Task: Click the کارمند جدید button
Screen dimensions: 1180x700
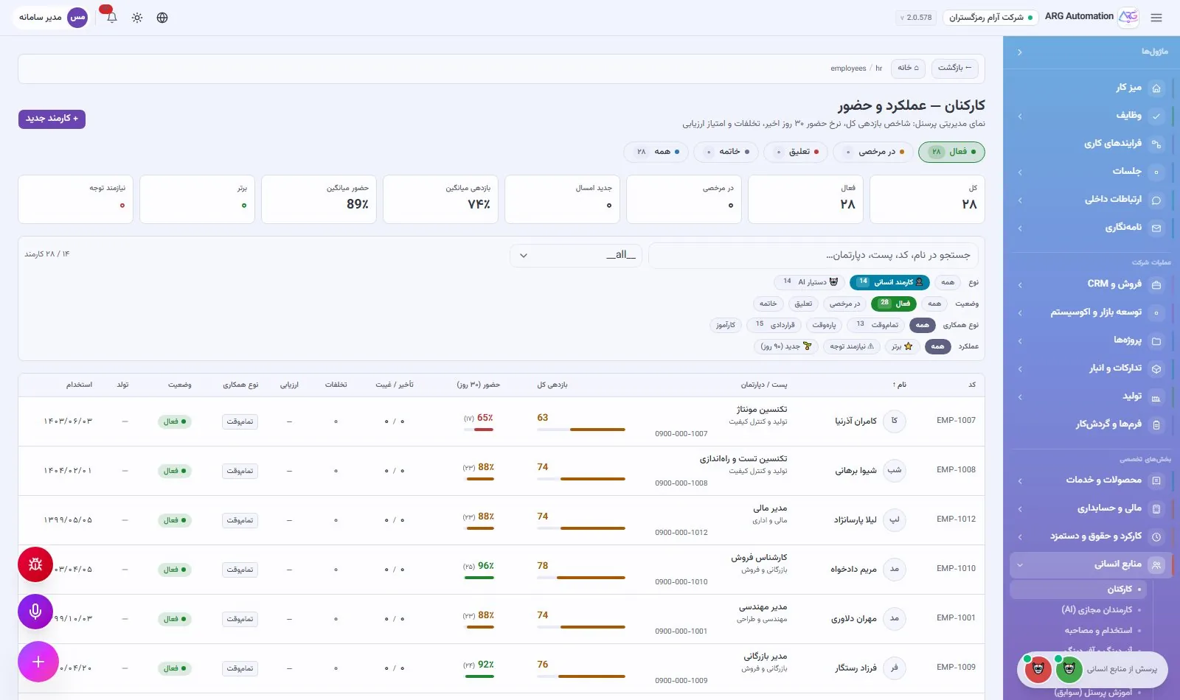Action: (52, 119)
